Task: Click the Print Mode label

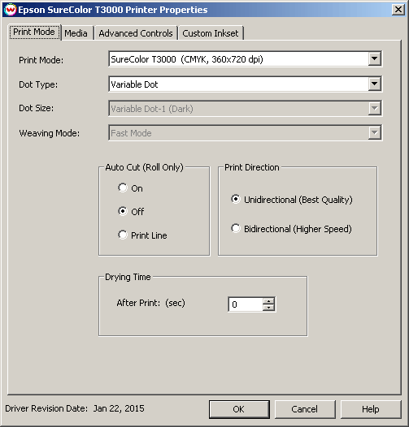Action: coord(41,60)
